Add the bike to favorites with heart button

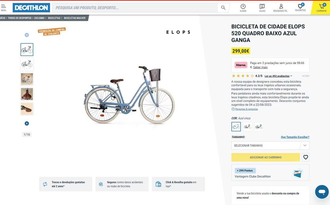(306, 157)
